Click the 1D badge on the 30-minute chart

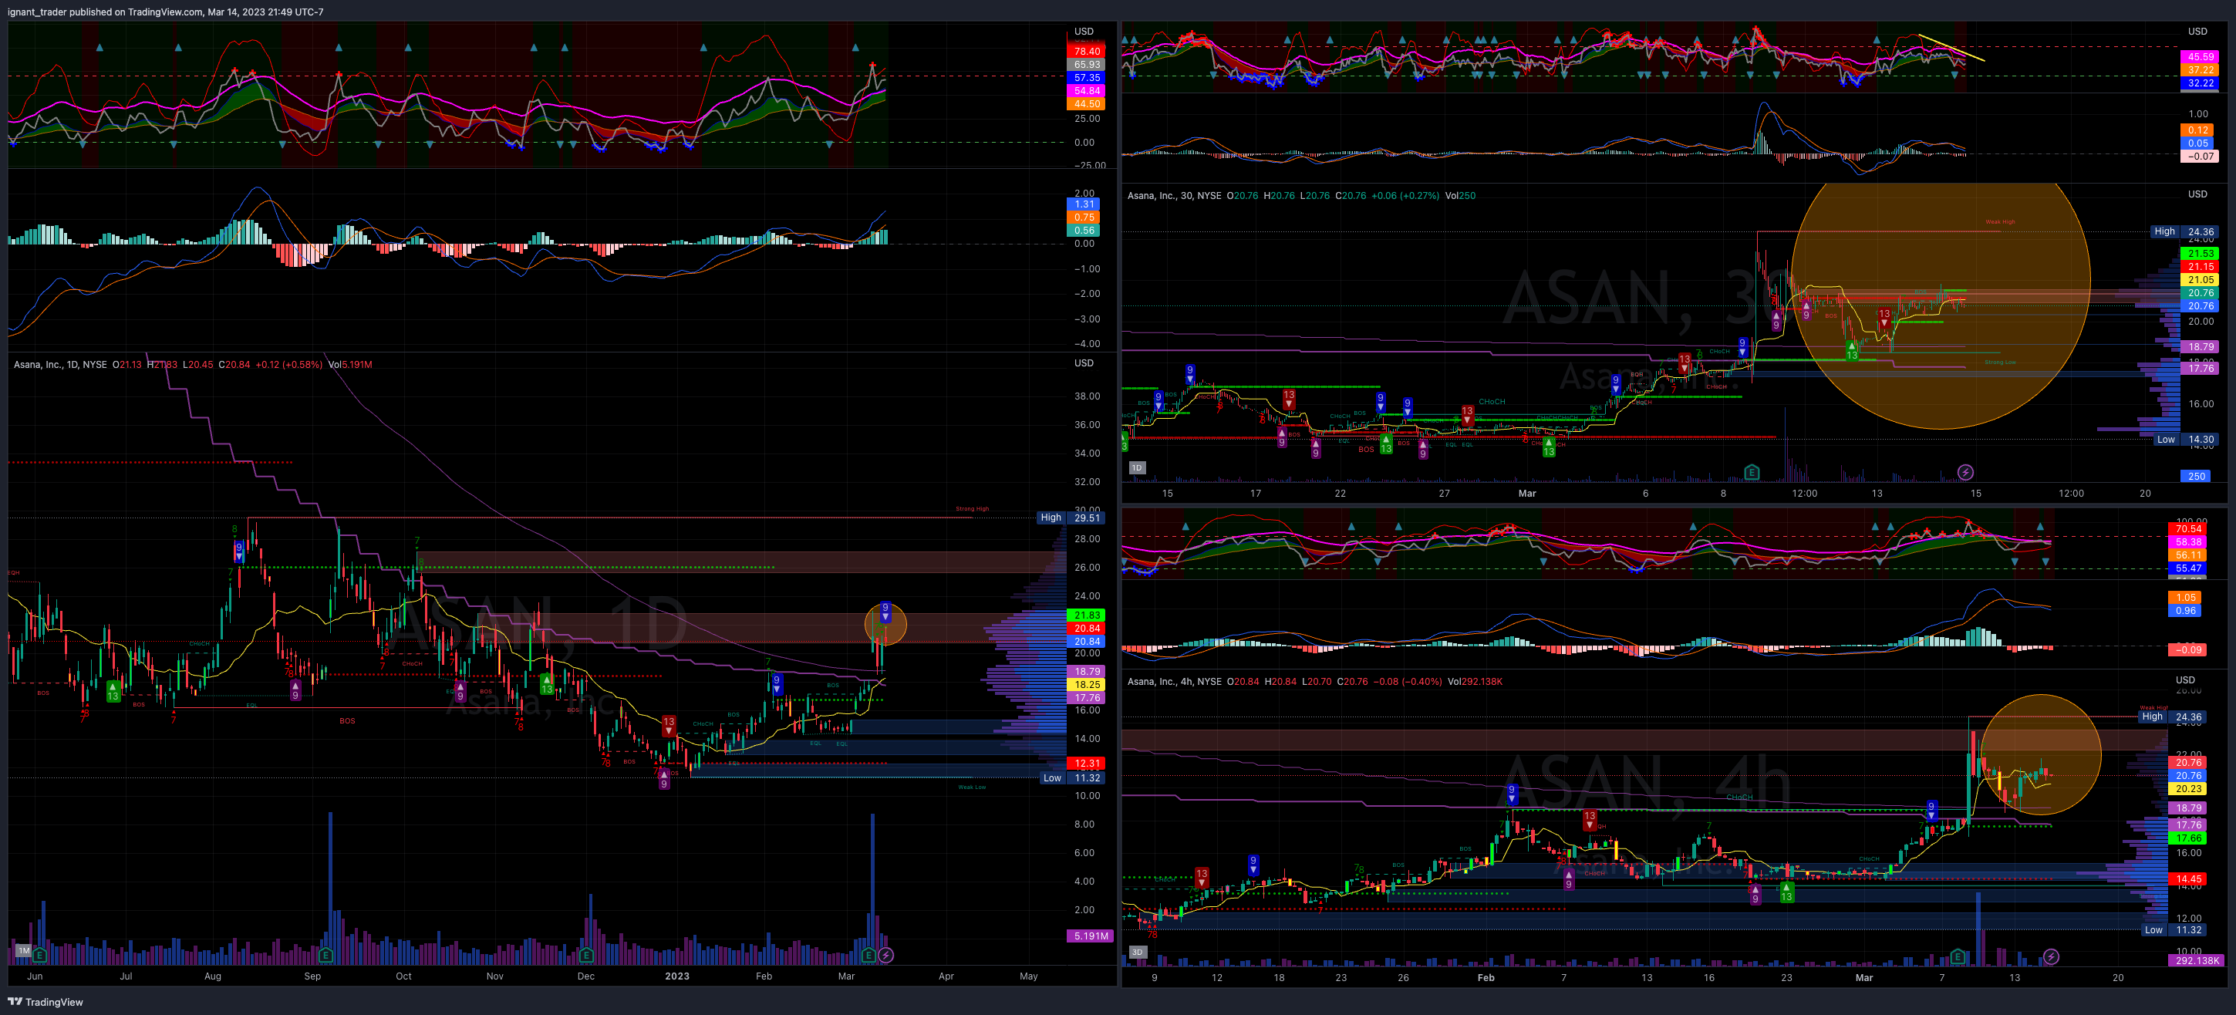[x=1136, y=468]
